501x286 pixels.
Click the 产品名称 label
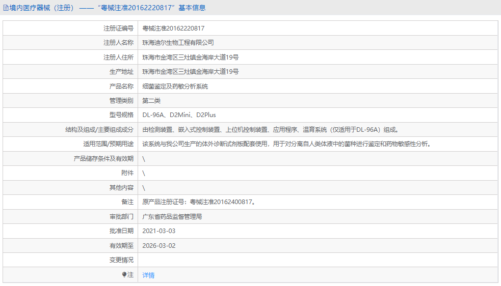pos(121,87)
